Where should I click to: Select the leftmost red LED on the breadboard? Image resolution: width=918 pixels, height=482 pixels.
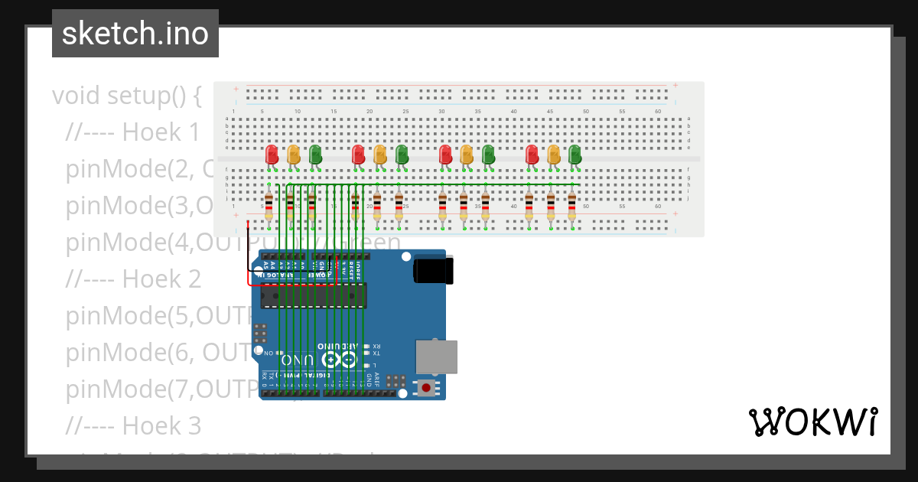(x=270, y=154)
